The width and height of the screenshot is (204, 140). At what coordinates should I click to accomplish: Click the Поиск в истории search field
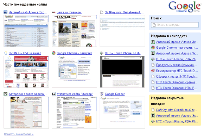(x=175, y=25)
